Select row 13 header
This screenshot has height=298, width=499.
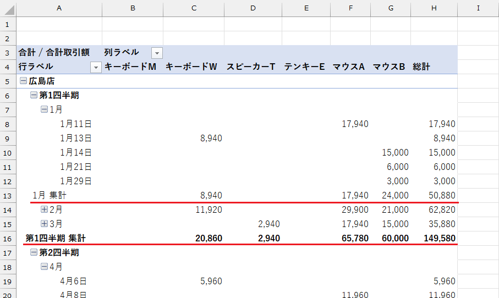(x=8, y=196)
